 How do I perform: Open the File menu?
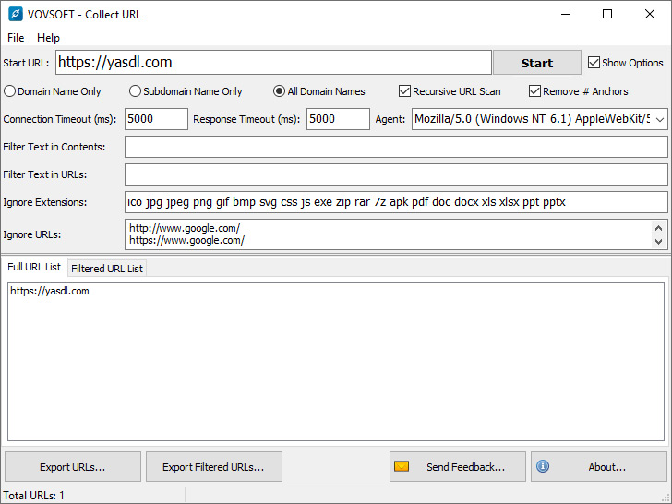[16, 38]
